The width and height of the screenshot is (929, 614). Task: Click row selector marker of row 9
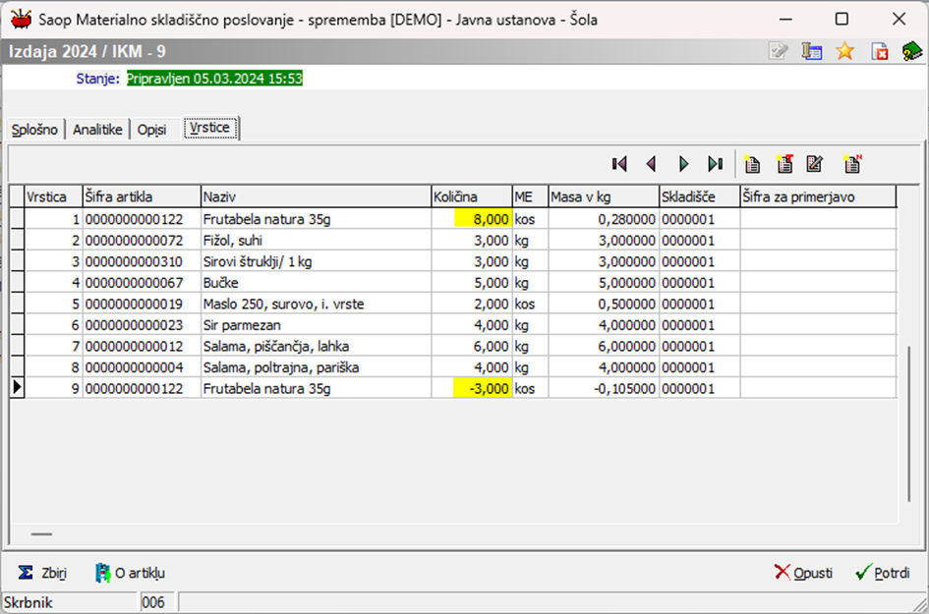click(17, 388)
